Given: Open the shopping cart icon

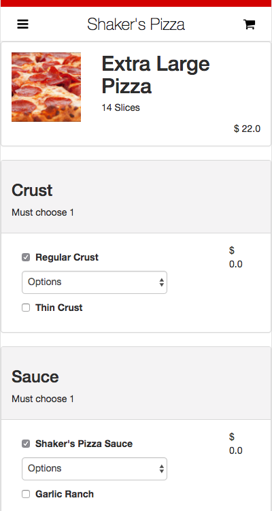Looking at the screenshot, I should (249, 24).
